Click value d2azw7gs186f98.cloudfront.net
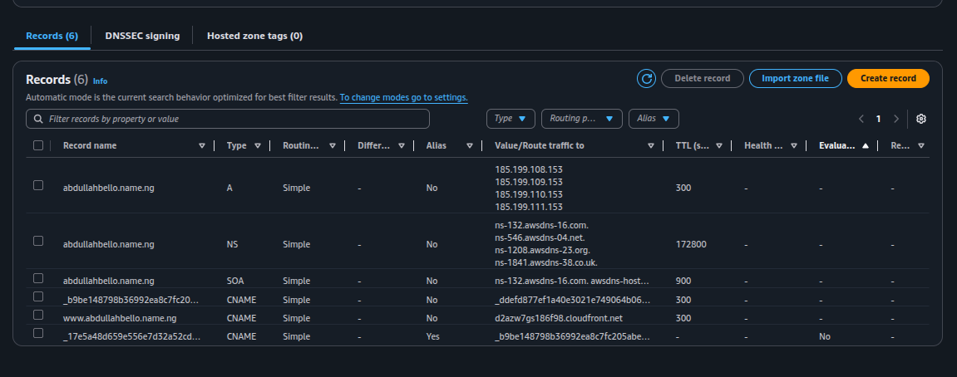 pyautogui.click(x=559, y=318)
